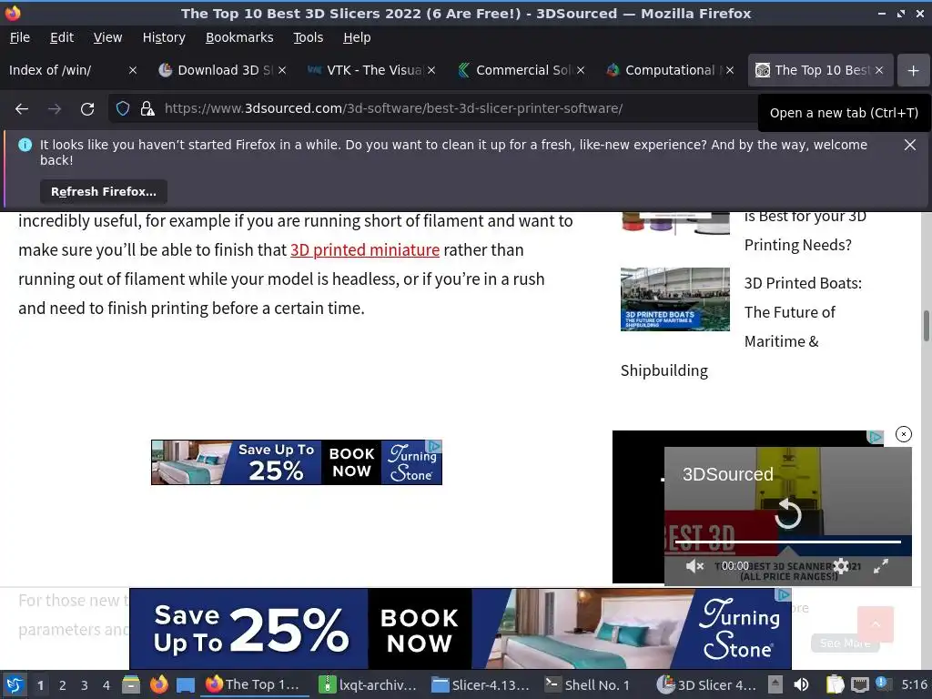
Task: Click the large bottom Turning Stone banner
Action: click(x=460, y=629)
